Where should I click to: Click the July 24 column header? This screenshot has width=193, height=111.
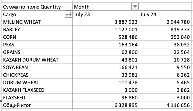pos(148,15)
